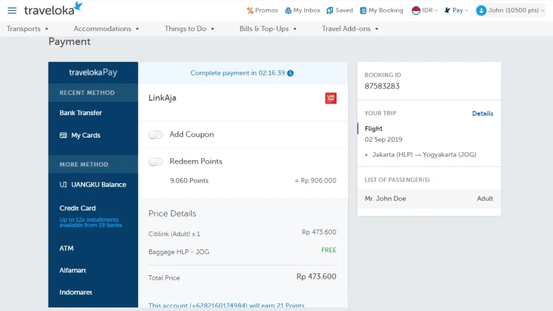Image resolution: width=553 pixels, height=311 pixels.
Task: Open trip Details link
Action: pos(483,113)
